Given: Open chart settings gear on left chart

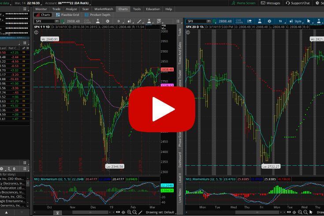Looking at the screenshot, I should [108, 21].
